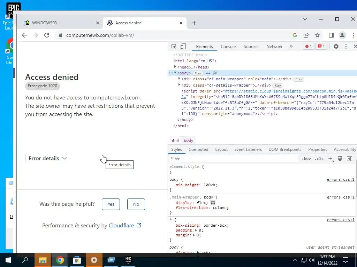Select the html breadcrumb element

click(x=175, y=140)
